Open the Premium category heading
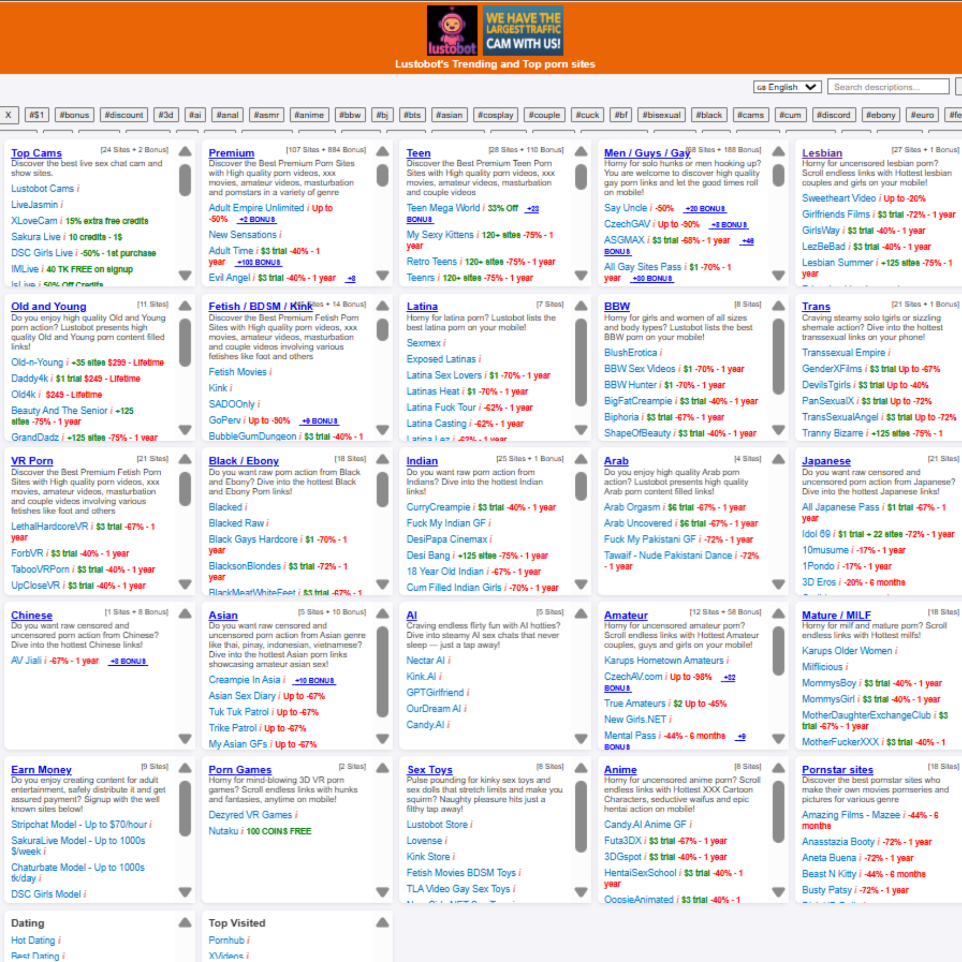The height and width of the screenshot is (962, 962). tap(231, 153)
